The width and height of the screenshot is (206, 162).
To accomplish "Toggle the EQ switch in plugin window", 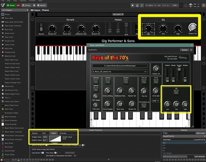I will 176,92.
